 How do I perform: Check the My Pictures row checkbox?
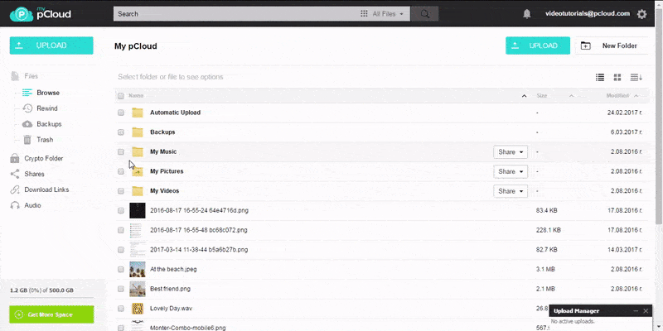(x=121, y=171)
